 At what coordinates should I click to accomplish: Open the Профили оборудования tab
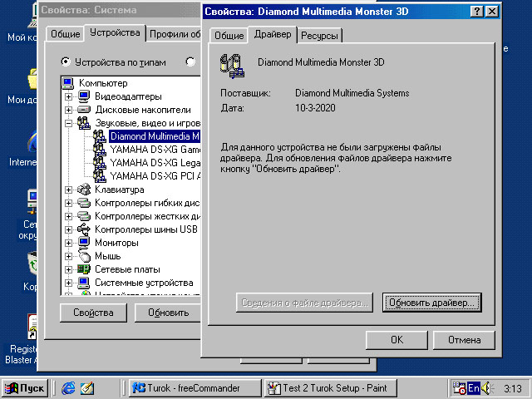click(x=174, y=34)
